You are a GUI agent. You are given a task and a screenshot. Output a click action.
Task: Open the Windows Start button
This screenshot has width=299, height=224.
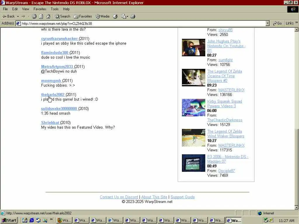[x=9, y=220]
